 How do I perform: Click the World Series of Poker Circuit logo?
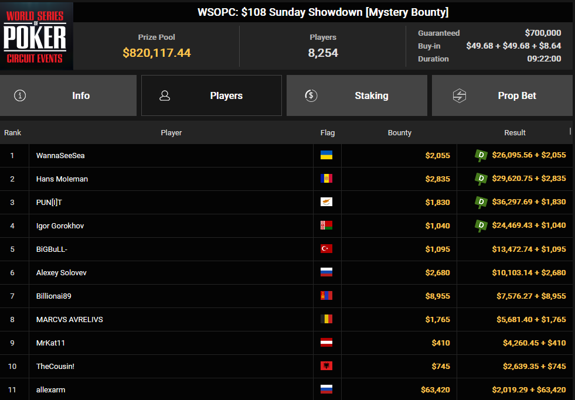coord(36,36)
